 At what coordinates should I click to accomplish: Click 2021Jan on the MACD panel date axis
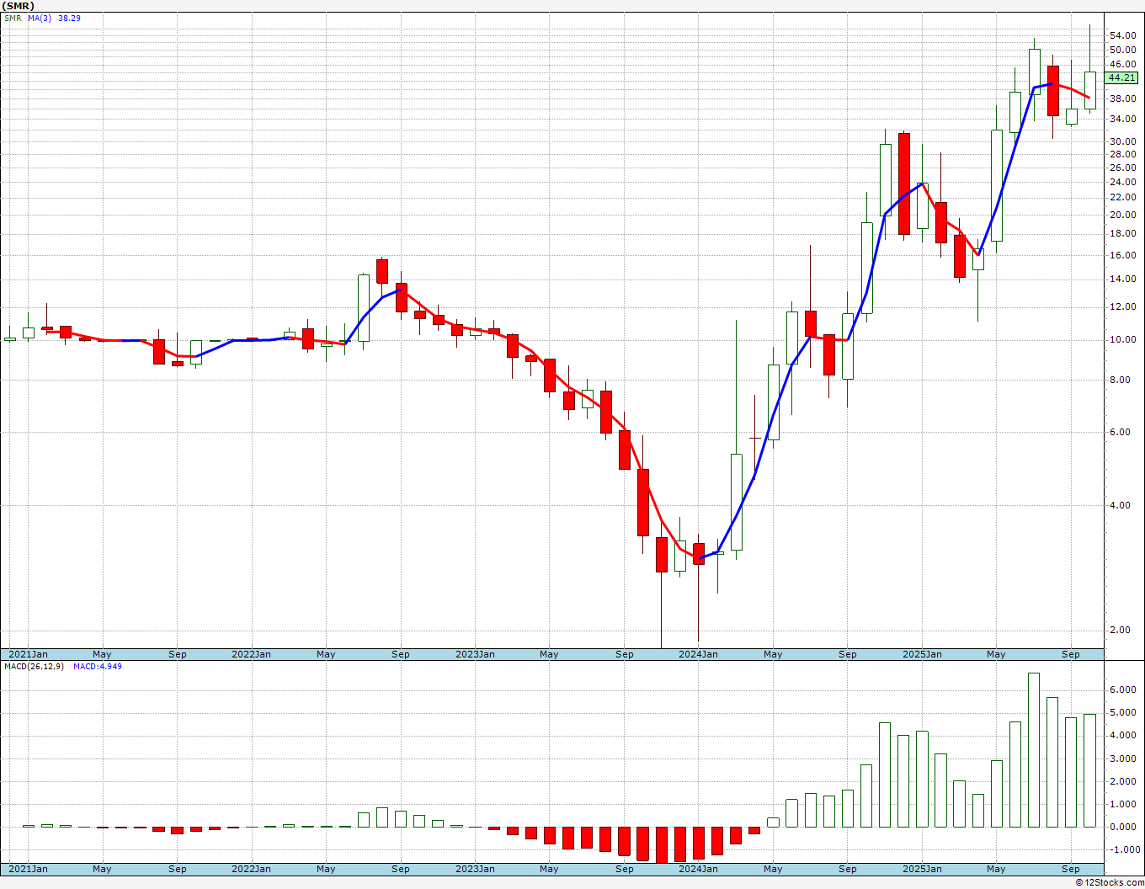click(28, 869)
